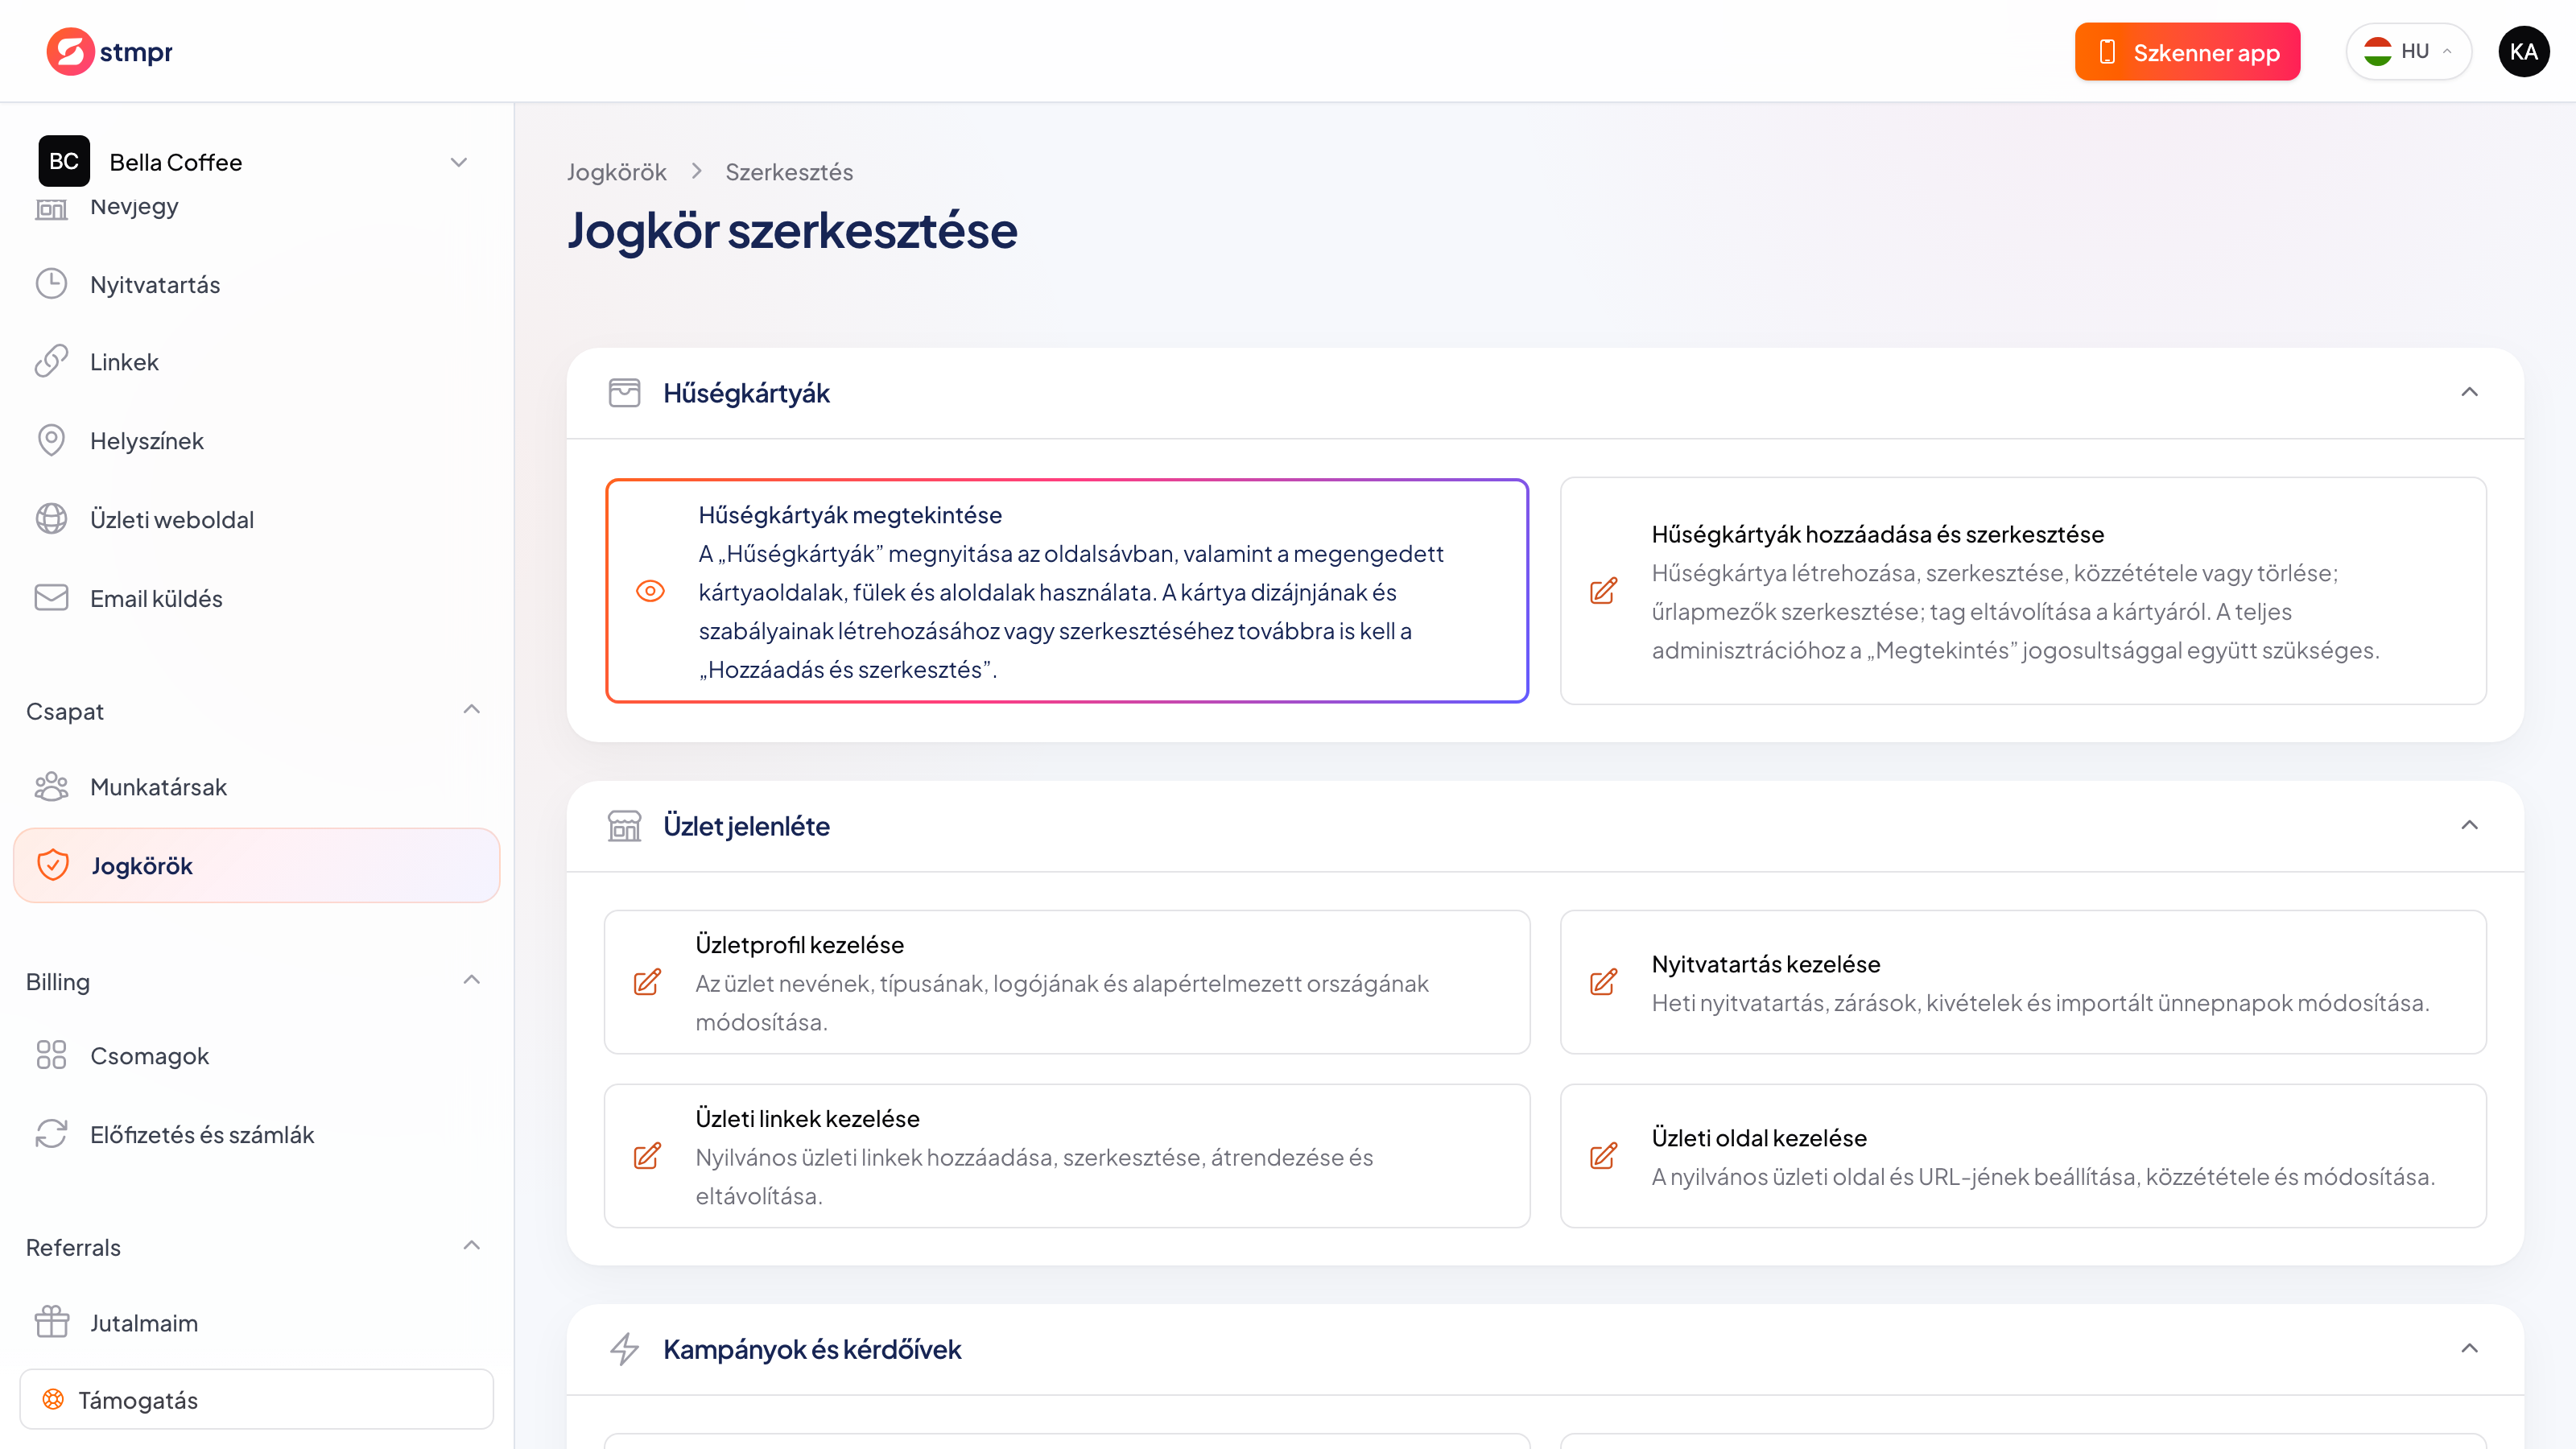The height and width of the screenshot is (1449, 2576).
Task: Open Nyitvatartás in the sidebar
Action: pyautogui.click(x=257, y=284)
